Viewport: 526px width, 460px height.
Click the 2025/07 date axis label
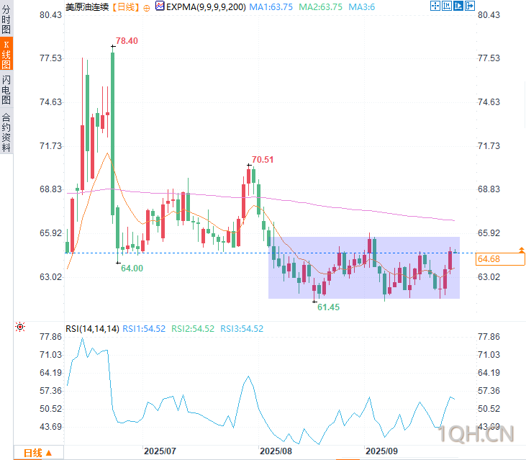160,451
